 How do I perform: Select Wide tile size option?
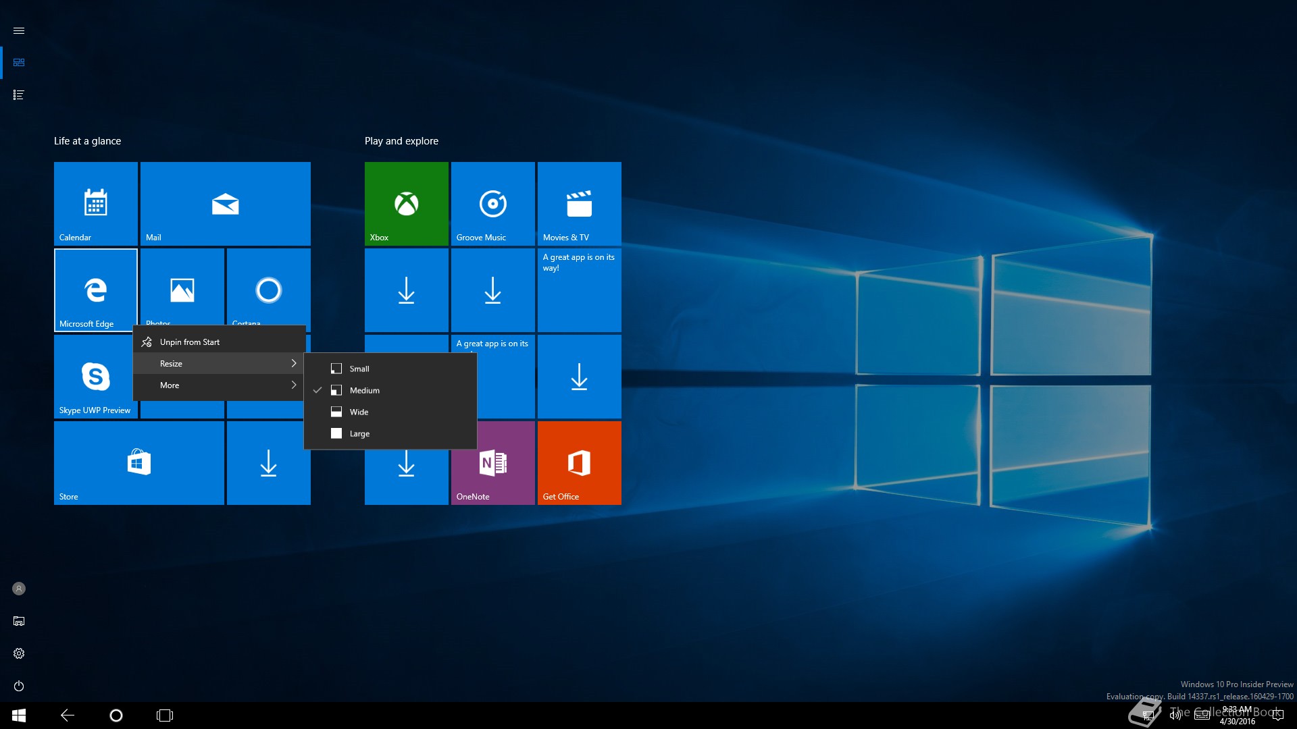point(359,412)
